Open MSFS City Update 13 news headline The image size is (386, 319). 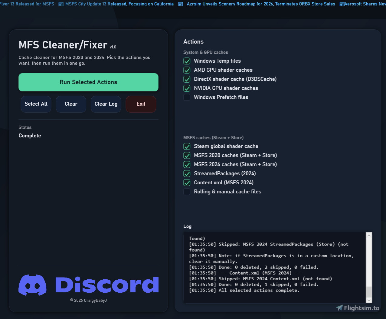click(x=119, y=4)
